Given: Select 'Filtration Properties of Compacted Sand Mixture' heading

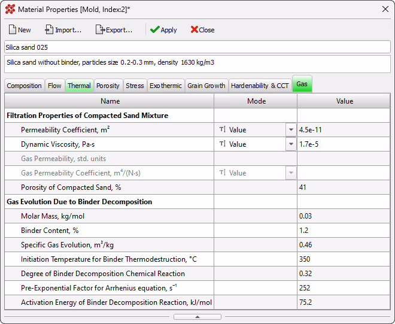Looking at the screenshot, I should click(87, 116).
